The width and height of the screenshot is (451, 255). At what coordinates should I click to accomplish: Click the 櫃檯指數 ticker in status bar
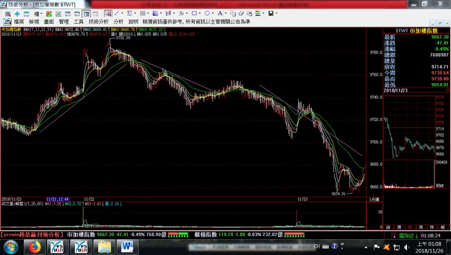point(205,235)
